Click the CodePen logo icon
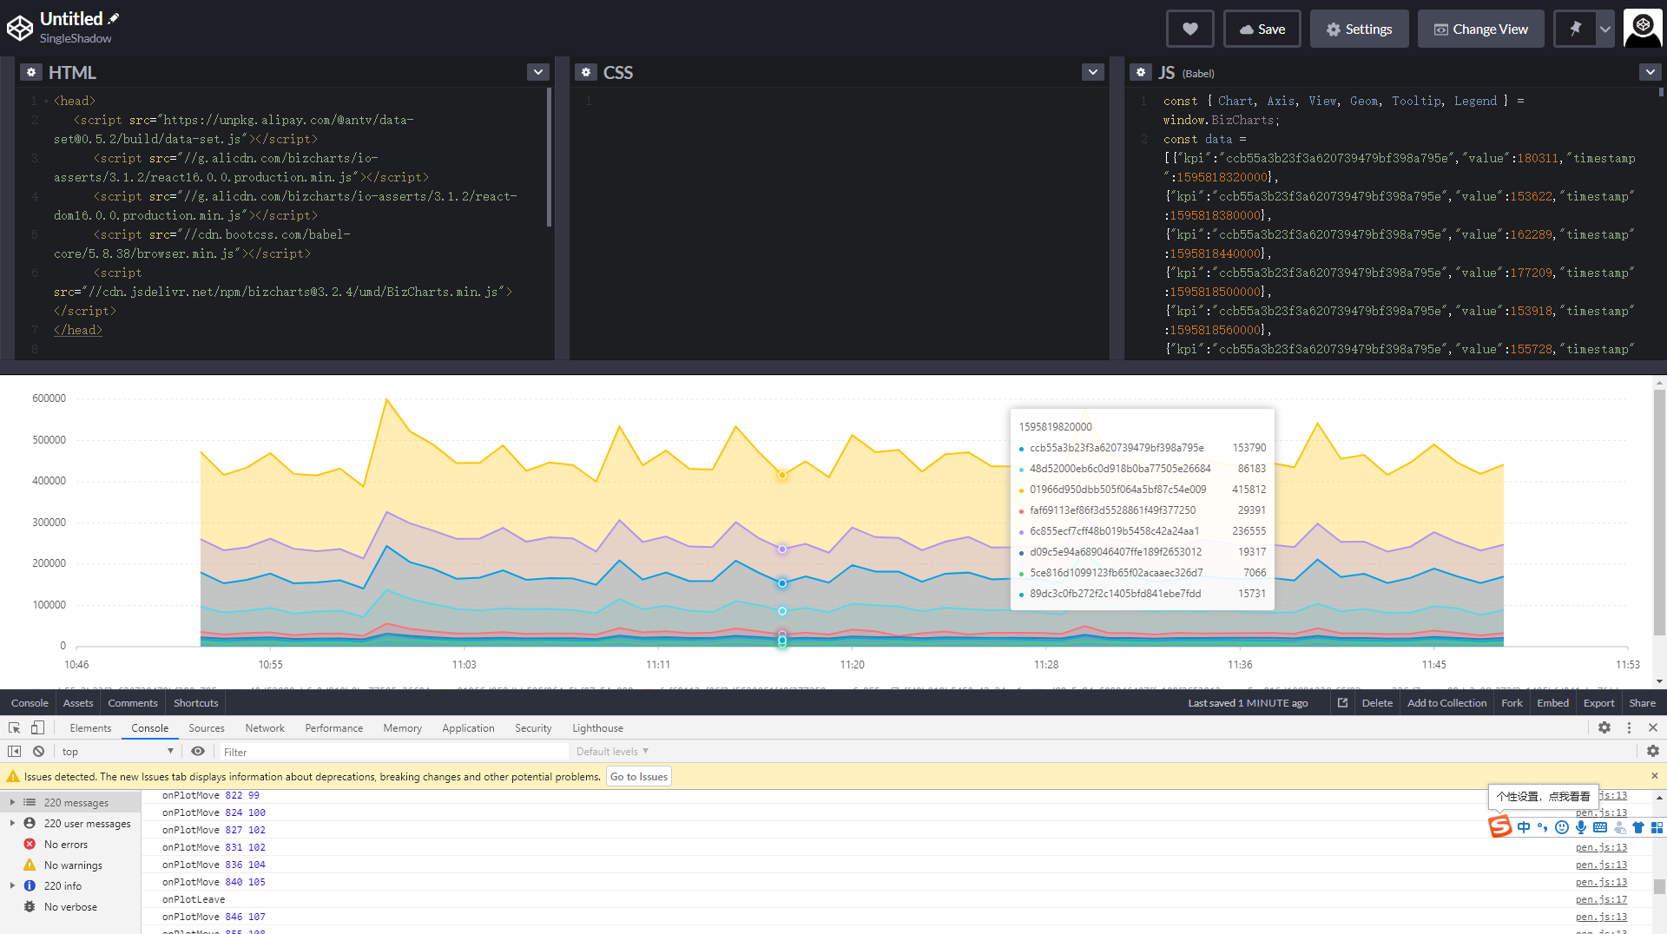 20,27
